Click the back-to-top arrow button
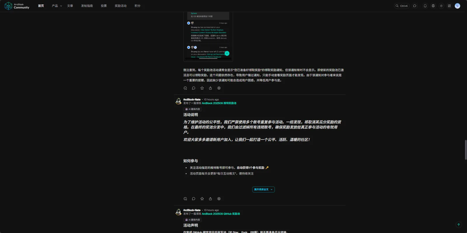The width and height of the screenshot is (467, 233). tap(459, 225)
